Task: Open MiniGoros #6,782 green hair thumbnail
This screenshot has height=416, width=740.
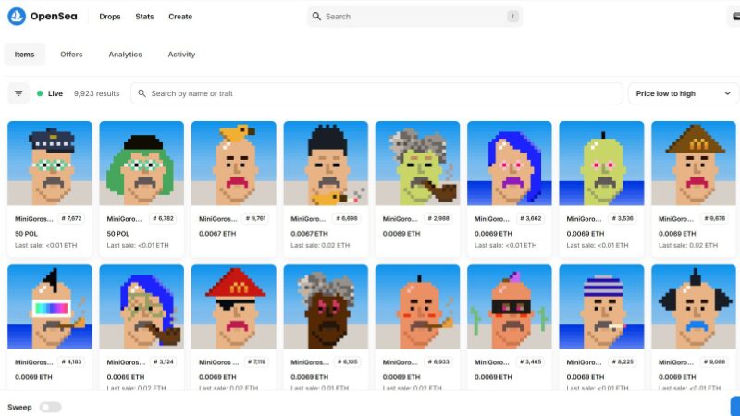Action: (x=142, y=164)
